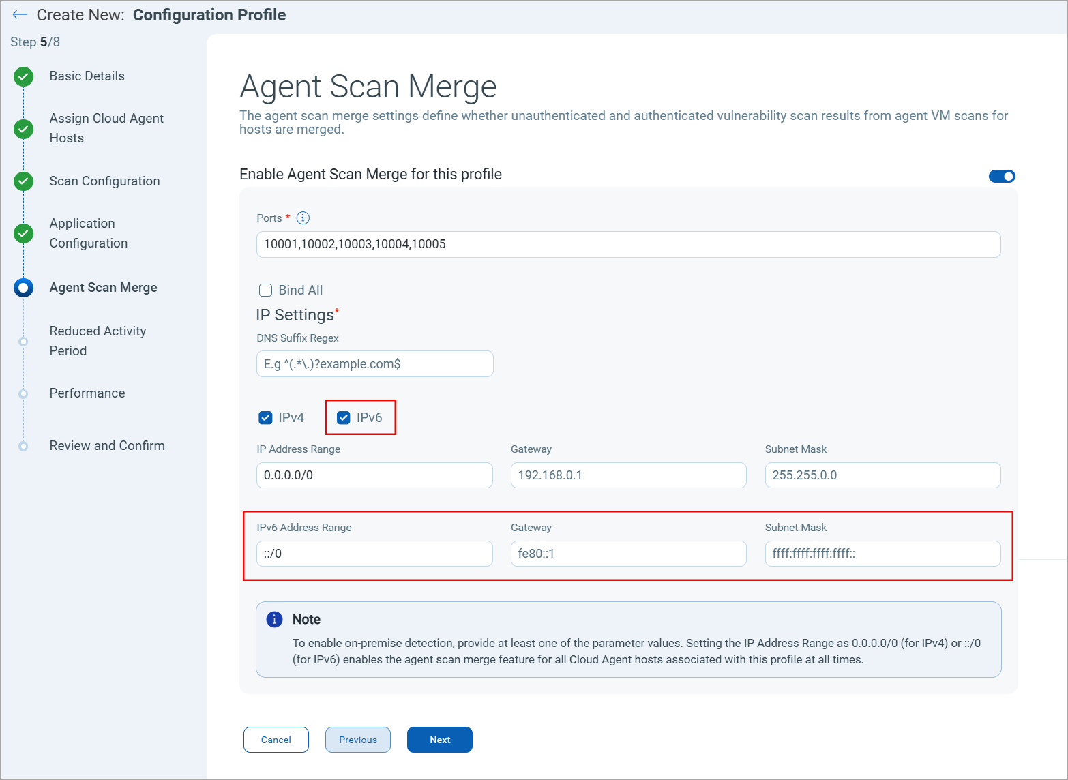Click the Previous button
Viewport: 1068px width, 780px height.
pos(357,740)
